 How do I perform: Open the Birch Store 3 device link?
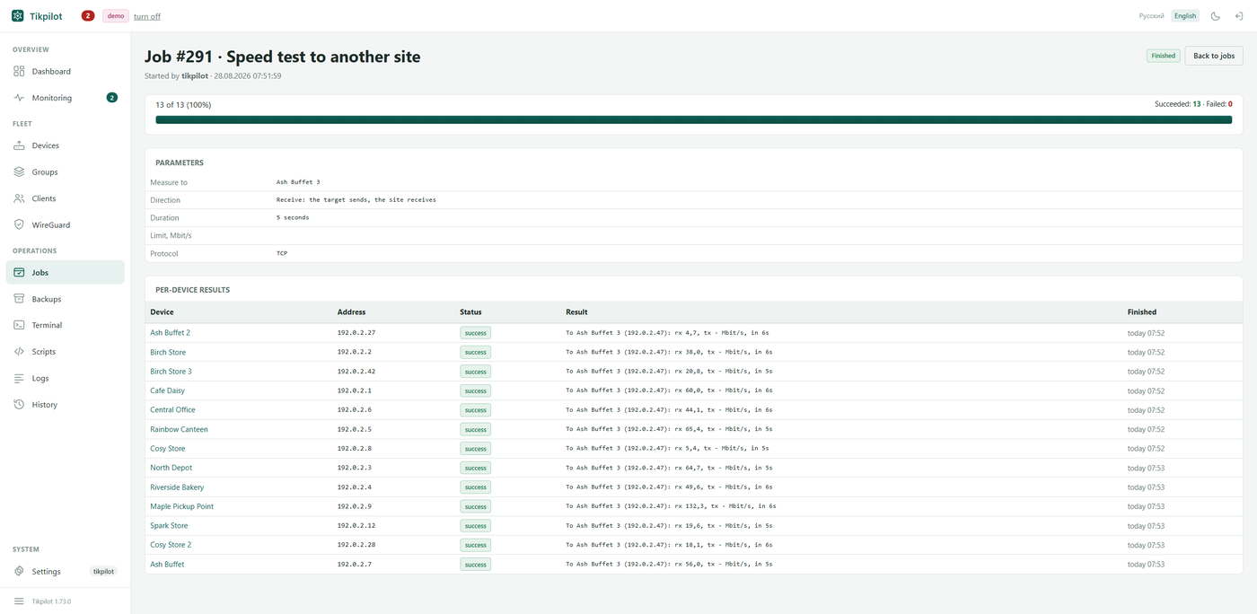point(171,372)
